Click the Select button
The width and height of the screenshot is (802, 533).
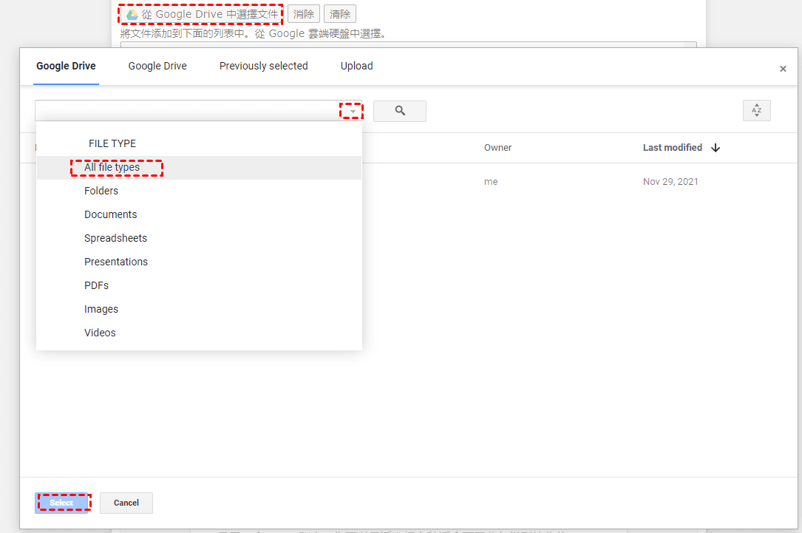pos(61,503)
